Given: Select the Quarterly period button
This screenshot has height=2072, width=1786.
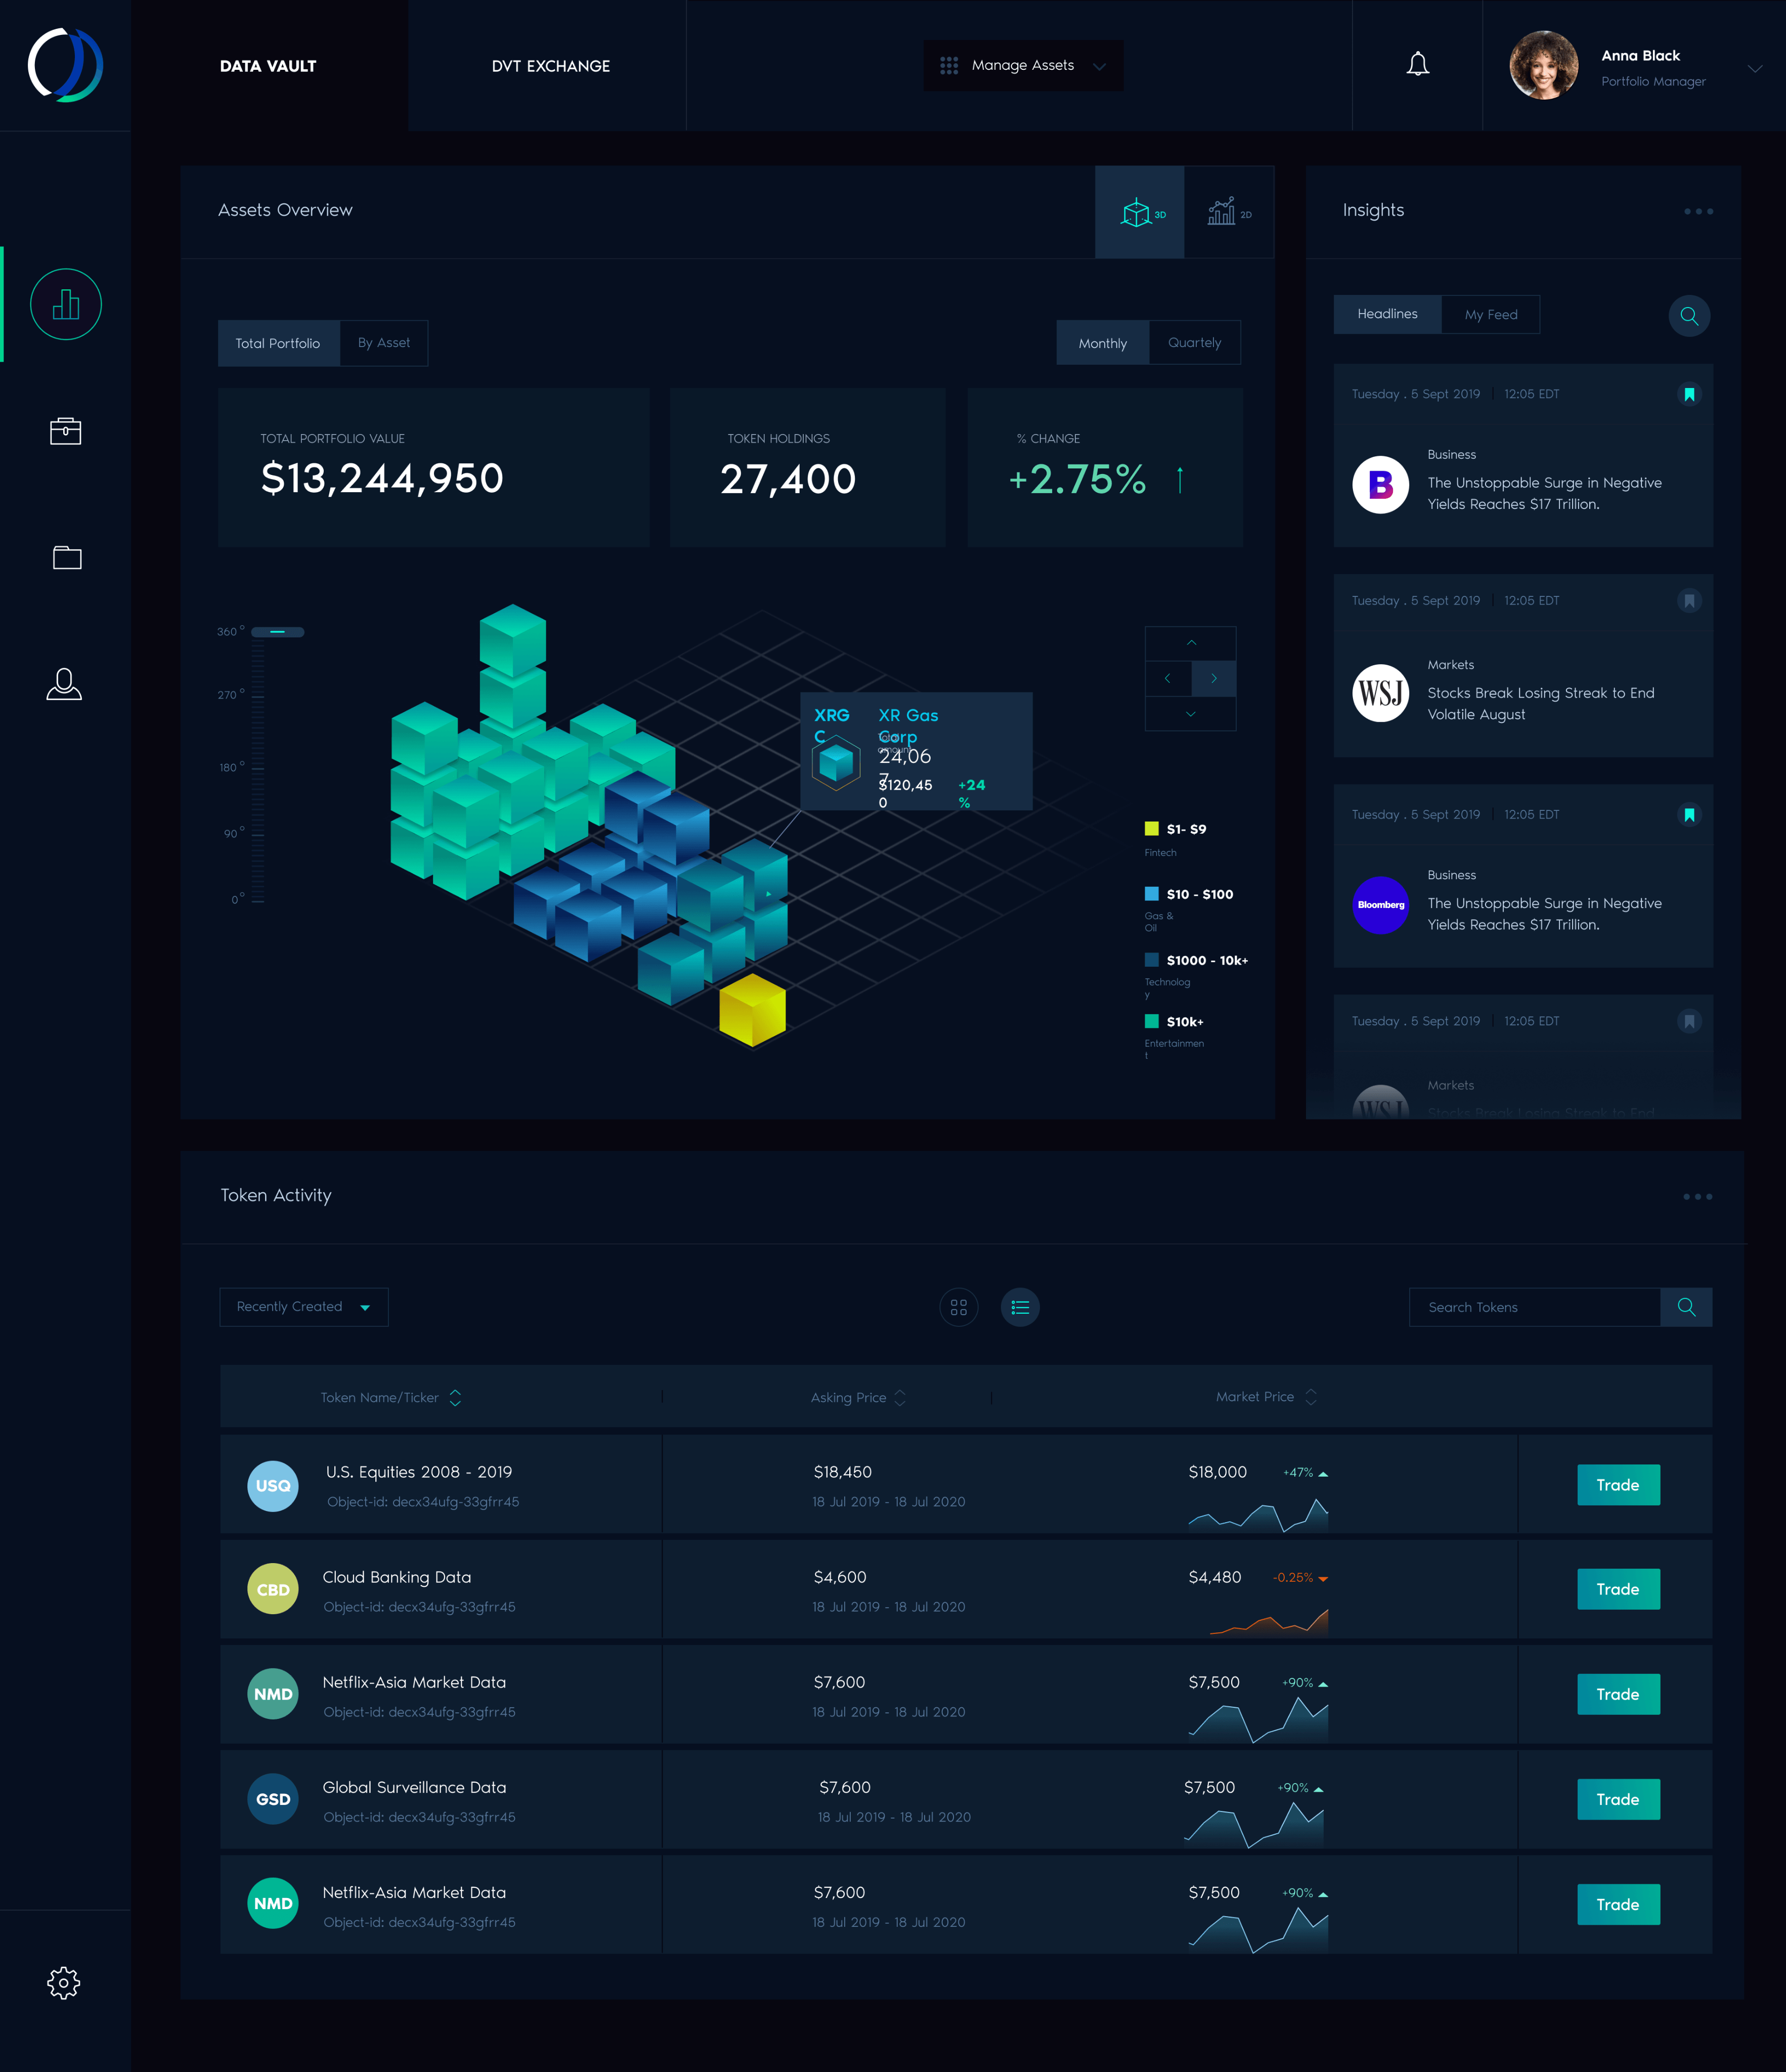Looking at the screenshot, I should (x=1194, y=343).
